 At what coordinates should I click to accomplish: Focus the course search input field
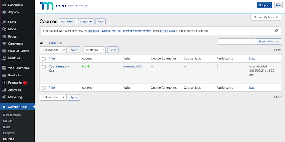click(x=236, y=41)
